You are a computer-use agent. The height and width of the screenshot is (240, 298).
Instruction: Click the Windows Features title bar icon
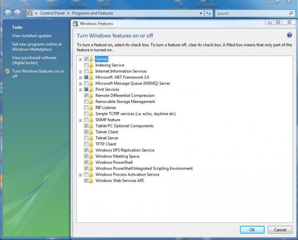coord(75,23)
